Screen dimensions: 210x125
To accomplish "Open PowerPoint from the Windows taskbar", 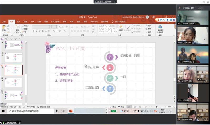I will pyautogui.click(x=71, y=111).
